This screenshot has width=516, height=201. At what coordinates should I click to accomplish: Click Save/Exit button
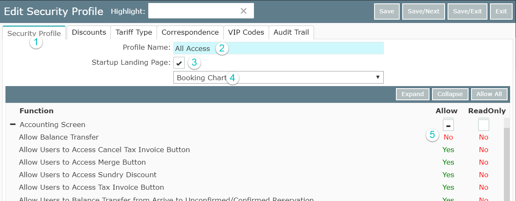click(x=467, y=11)
